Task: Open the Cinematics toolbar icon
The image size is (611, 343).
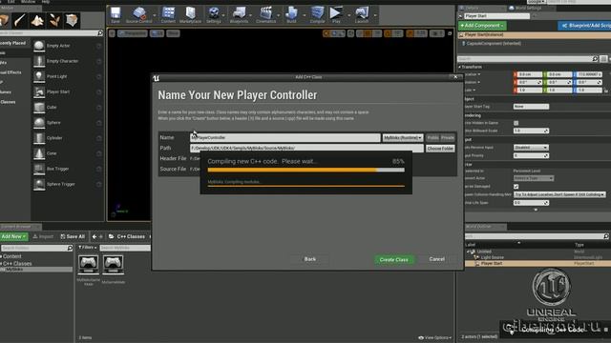Action: click(x=266, y=15)
